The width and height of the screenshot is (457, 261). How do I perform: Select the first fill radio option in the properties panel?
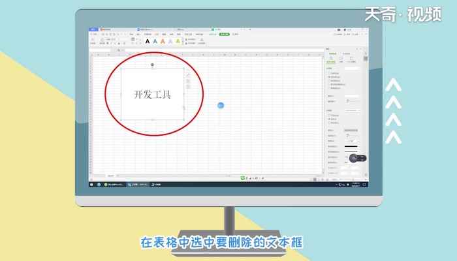(x=328, y=73)
